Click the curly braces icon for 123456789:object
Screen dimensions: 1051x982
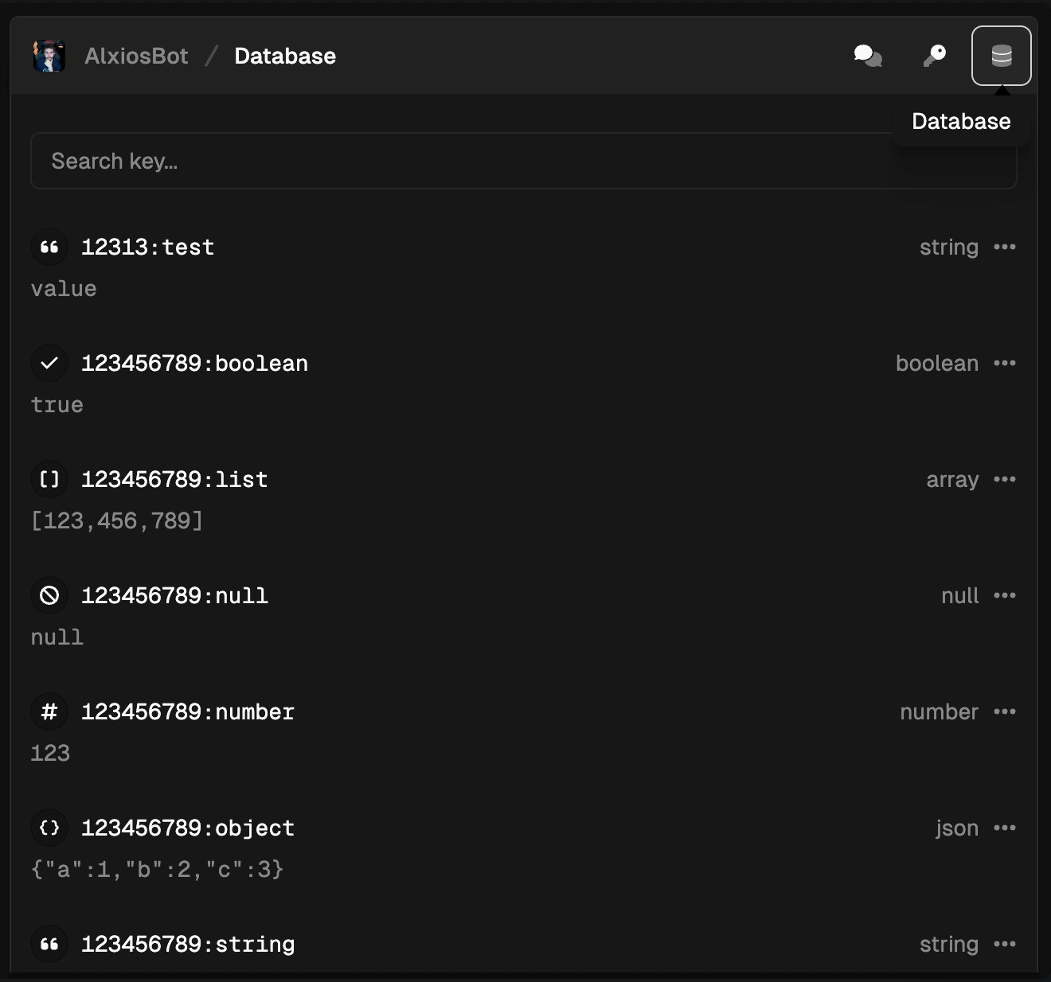(x=49, y=828)
